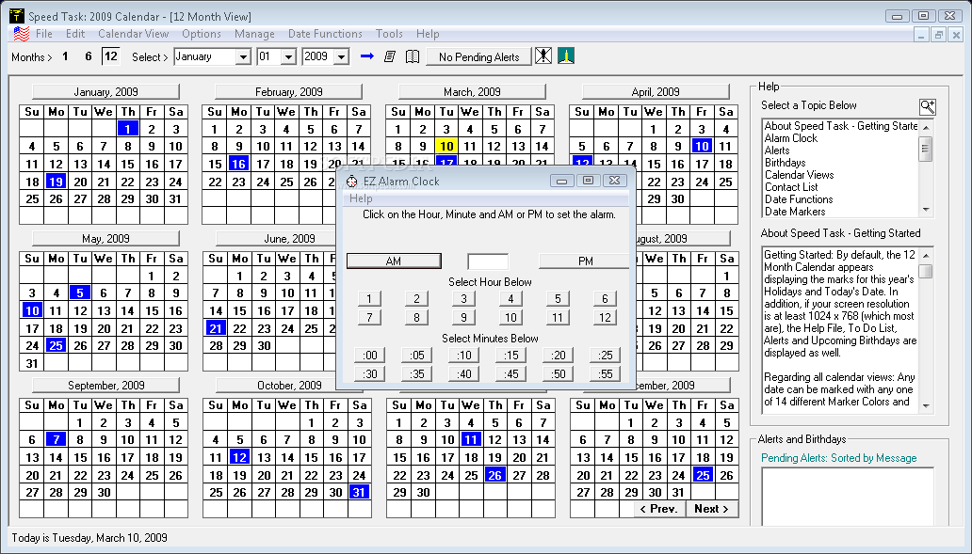The height and width of the screenshot is (554, 972).
Task: Open the File menu
Action: coord(44,34)
